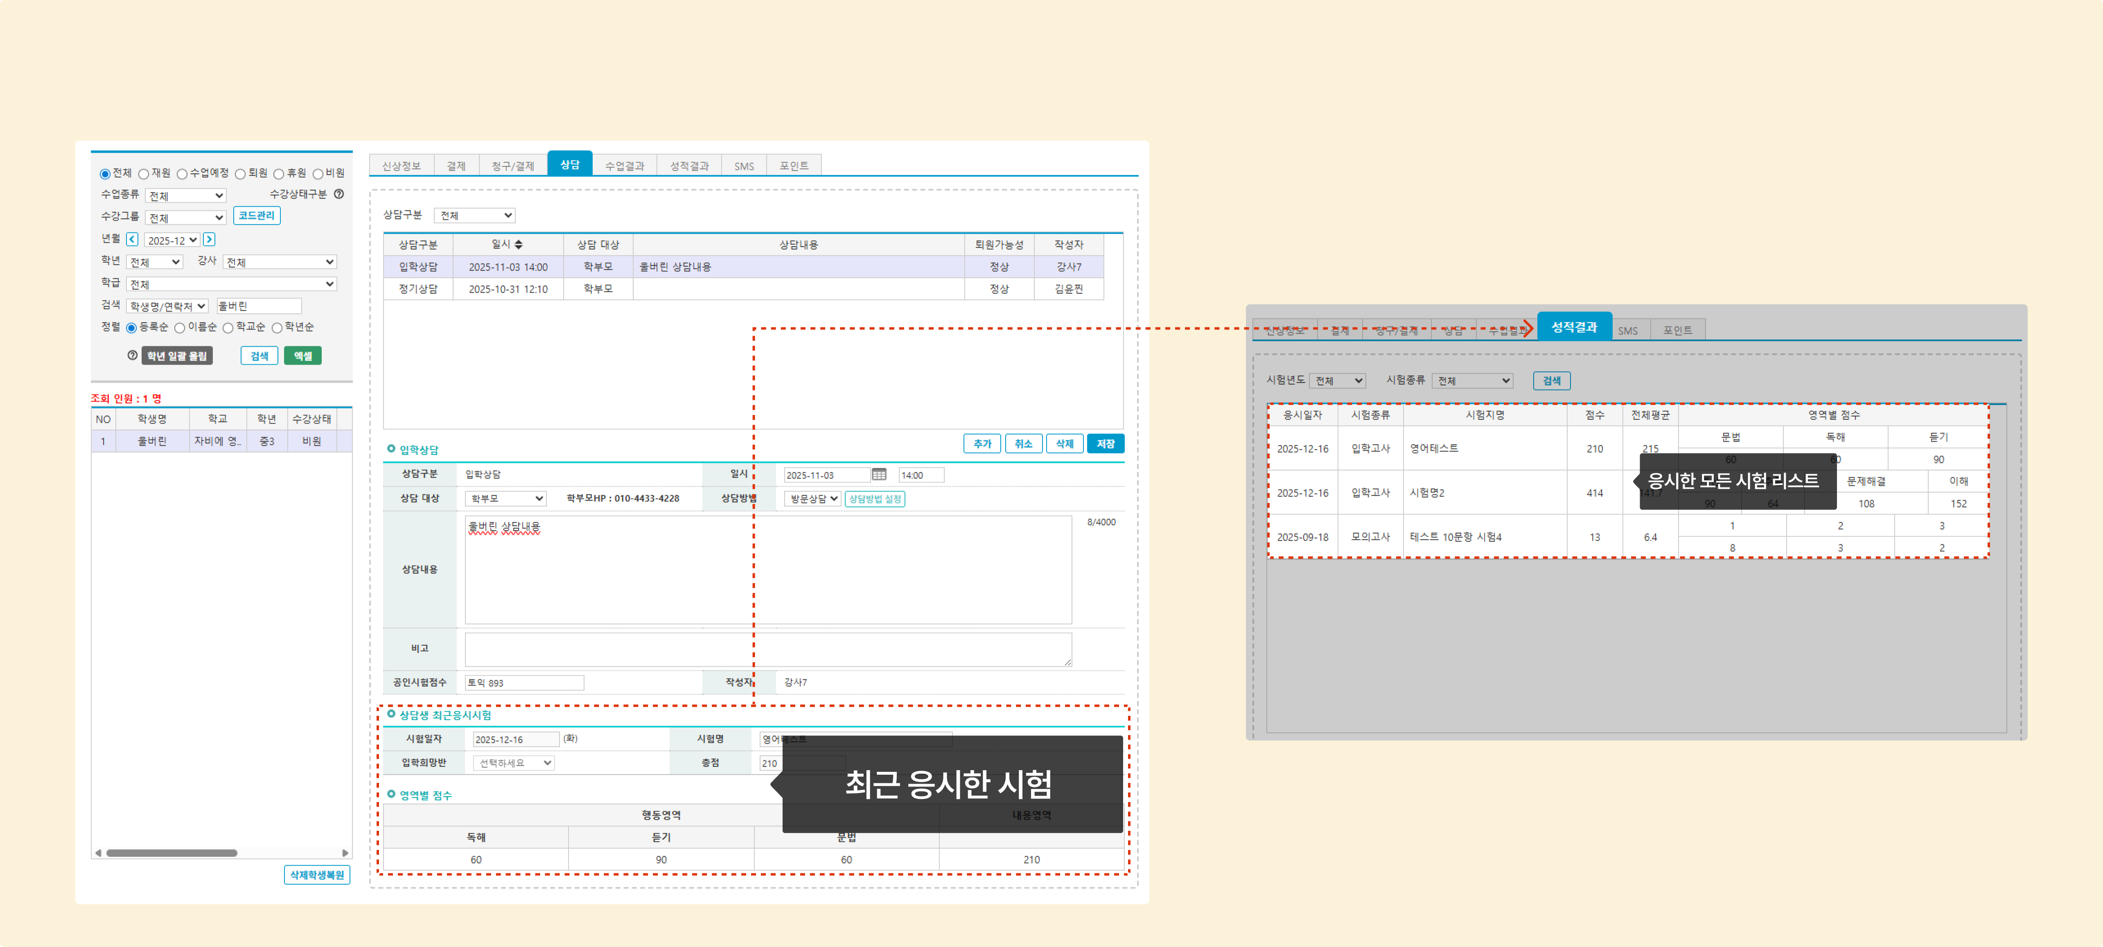
Task: Select the 비원 radio button
Action: click(318, 174)
